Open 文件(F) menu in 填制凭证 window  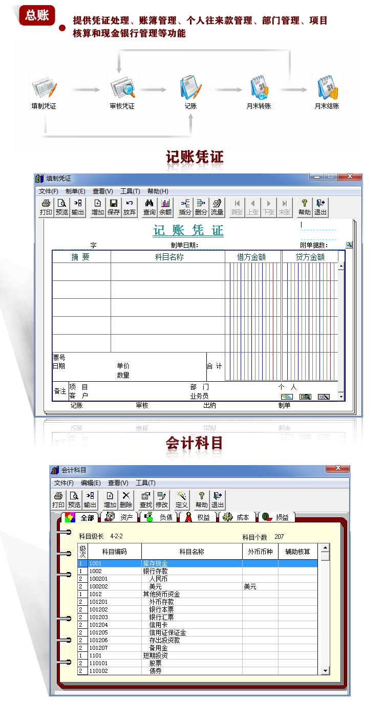pos(49,191)
